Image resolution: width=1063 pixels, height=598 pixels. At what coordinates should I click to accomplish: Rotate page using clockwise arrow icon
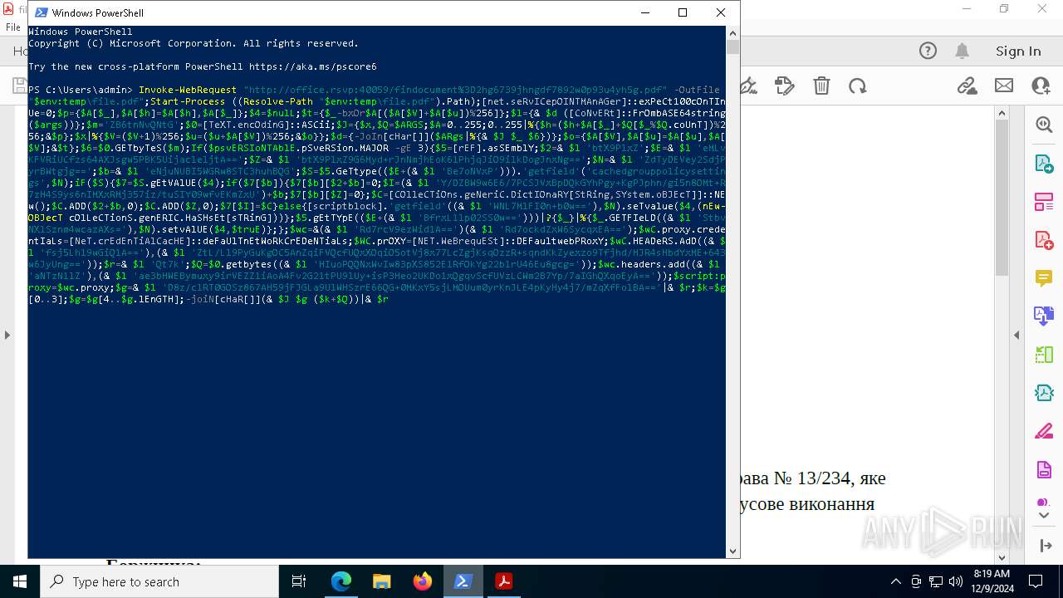point(858,86)
